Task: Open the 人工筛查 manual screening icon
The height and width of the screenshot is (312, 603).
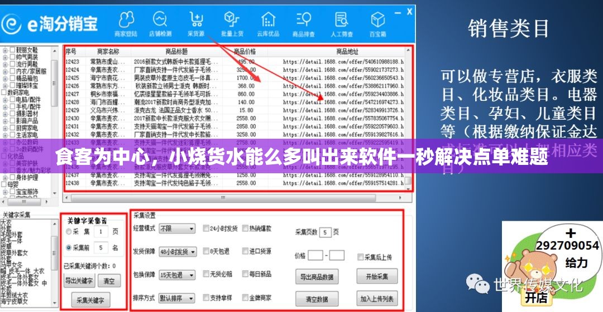Action: [342, 24]
